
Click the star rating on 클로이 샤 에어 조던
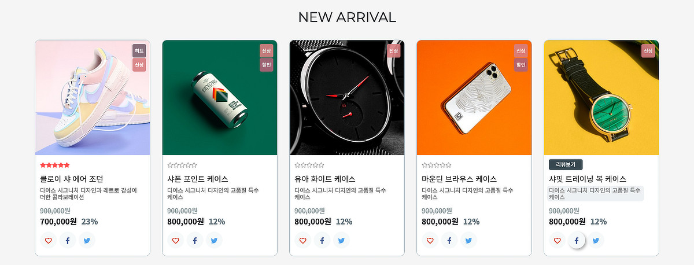pyautogui.click(x=55, y=165)
